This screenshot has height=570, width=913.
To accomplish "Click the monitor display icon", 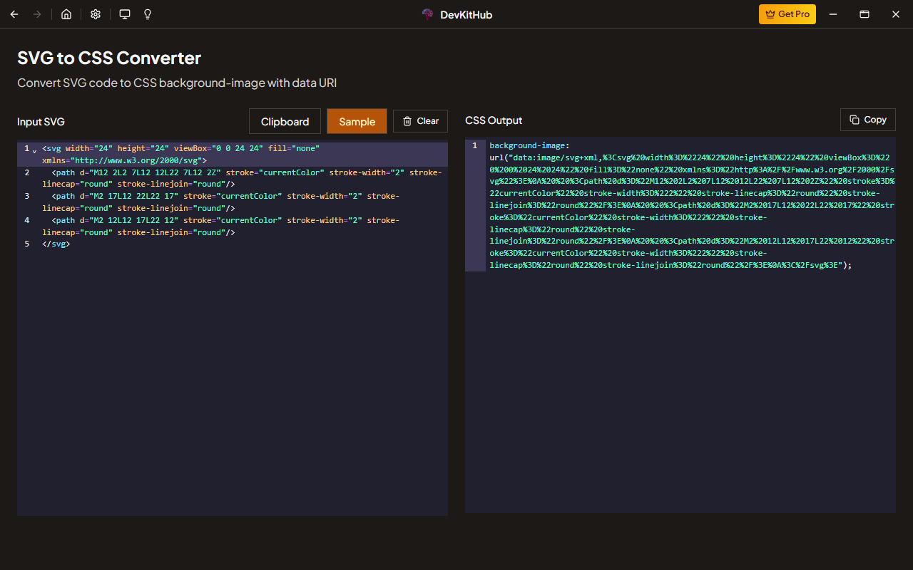I will (125, 14).
